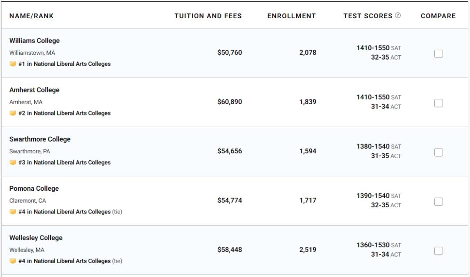
Task: Click the rank badge icon beside Amherst College #2
Action: pyautogui.click(x=13, y=113)
